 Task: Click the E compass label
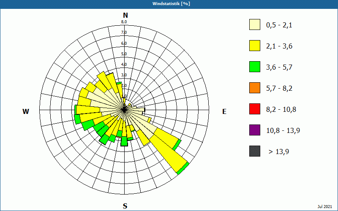(224, 111)
